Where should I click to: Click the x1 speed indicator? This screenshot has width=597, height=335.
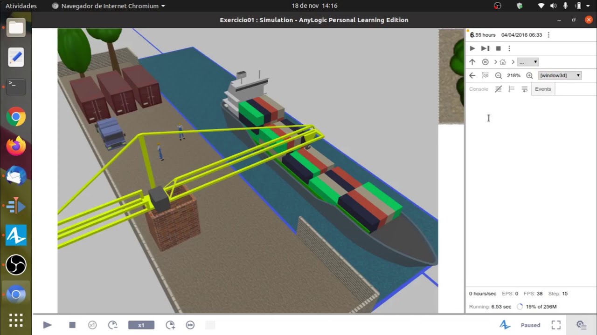(x=141, y=325)
